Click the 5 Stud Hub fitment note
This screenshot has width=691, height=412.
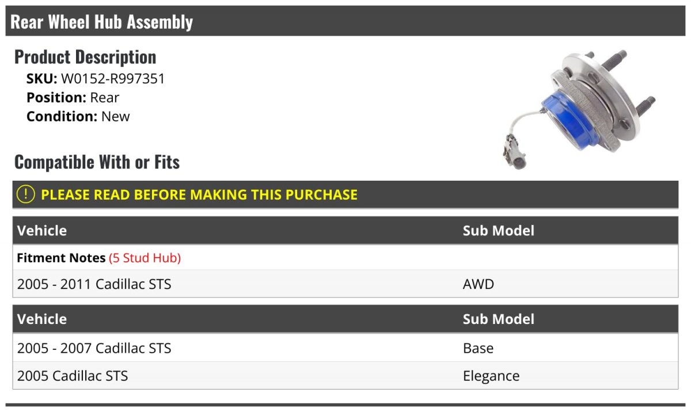(145, 258)
